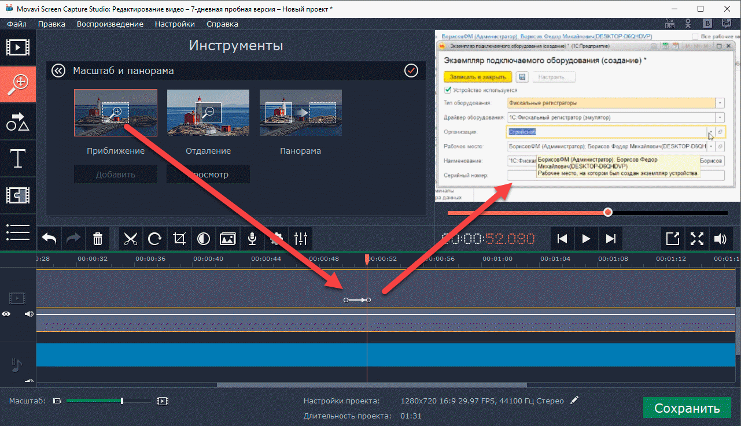Click the timeline Масштаб zoom slider
This screenshot has height=426, width=741.
point(109,401)
